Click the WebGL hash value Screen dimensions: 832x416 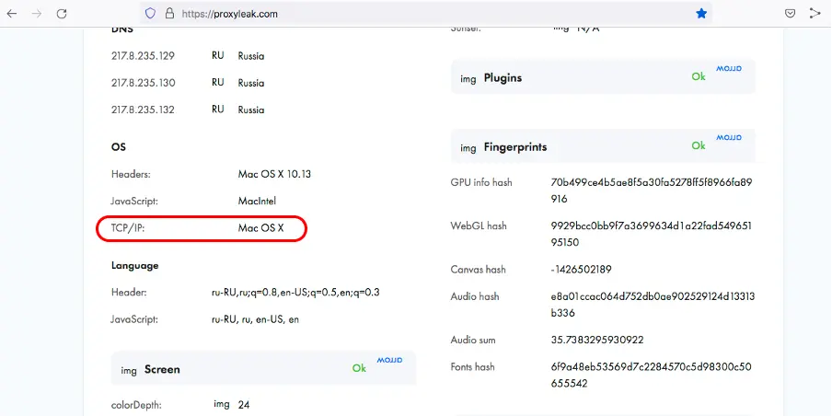(652, 234)
